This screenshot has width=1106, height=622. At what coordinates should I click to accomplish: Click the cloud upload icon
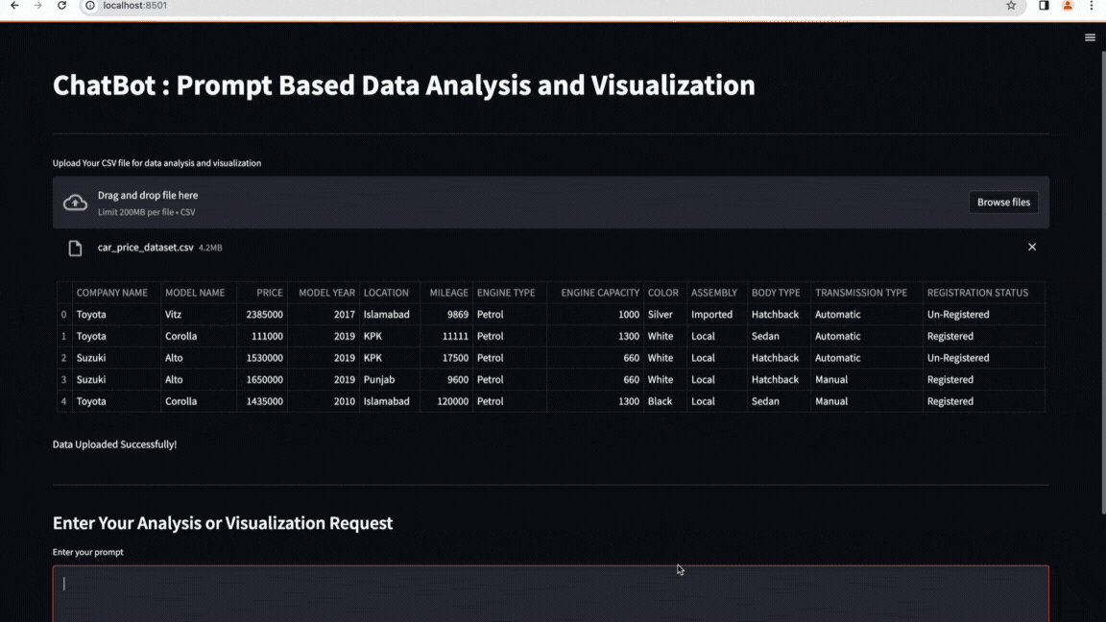(75, 203)
